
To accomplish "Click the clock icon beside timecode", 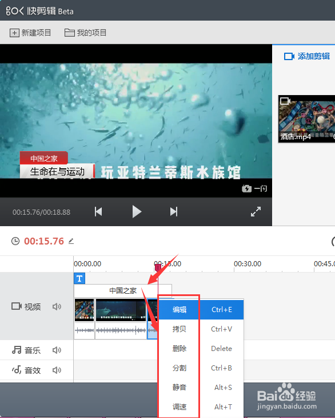I will click(x=15, y=241).
